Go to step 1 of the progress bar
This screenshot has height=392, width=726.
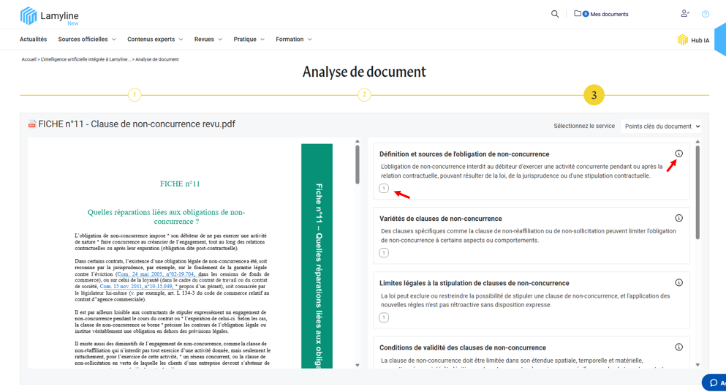tap(135, 94)
